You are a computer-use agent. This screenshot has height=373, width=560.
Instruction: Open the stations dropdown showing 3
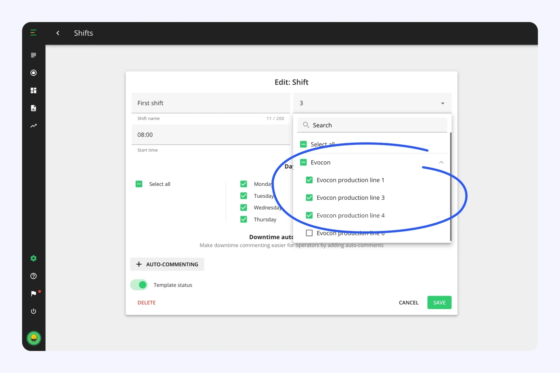point(372,103)
